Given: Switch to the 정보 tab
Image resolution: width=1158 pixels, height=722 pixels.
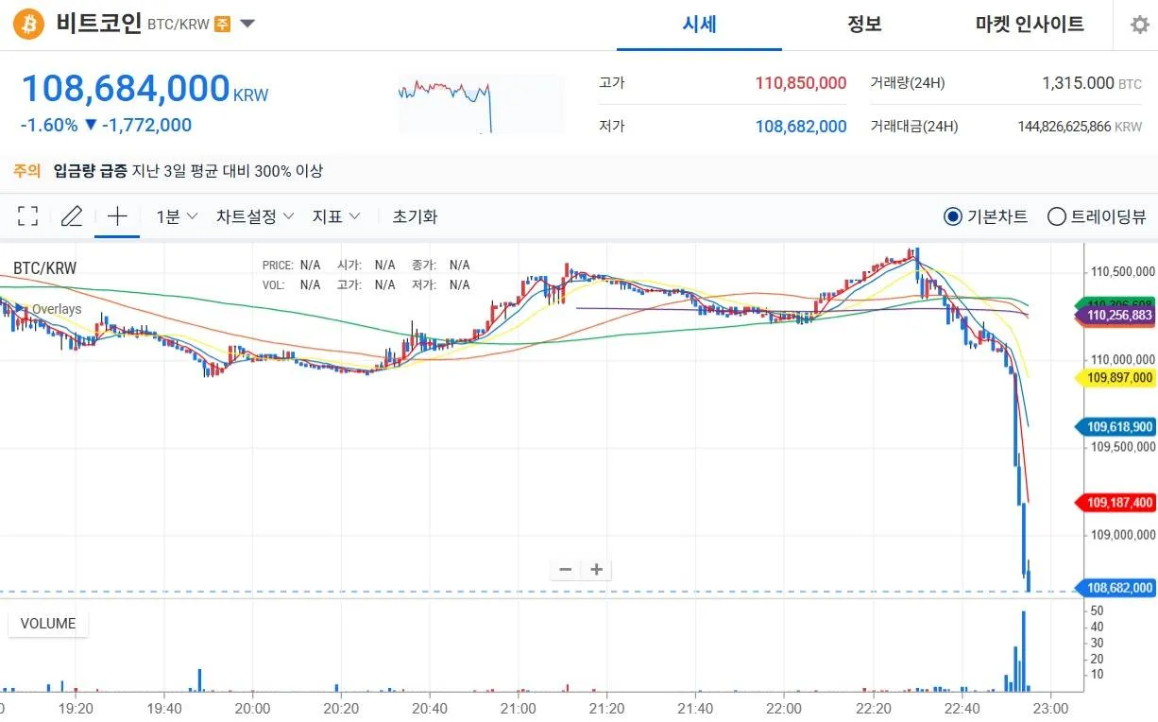Looking at the screenshot, I should [864, 25].
